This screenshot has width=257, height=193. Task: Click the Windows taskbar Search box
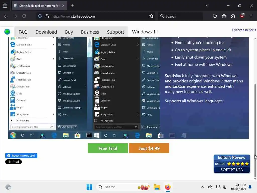[123, 187]
